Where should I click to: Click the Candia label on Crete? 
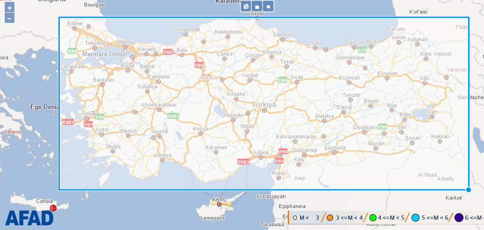click(x=44, y=201)
